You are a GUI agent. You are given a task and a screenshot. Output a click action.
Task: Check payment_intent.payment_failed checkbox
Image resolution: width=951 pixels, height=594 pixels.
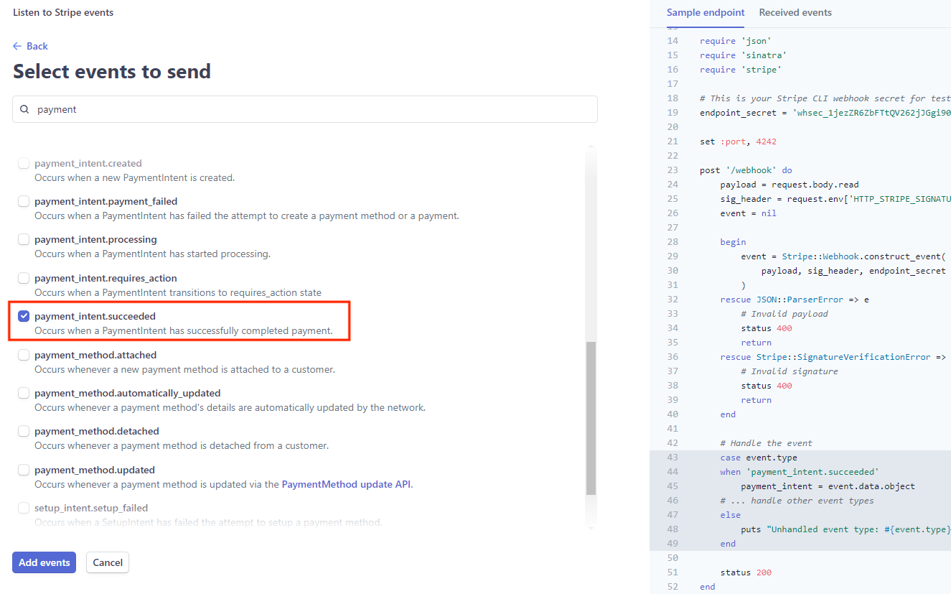tap(24, 201)
